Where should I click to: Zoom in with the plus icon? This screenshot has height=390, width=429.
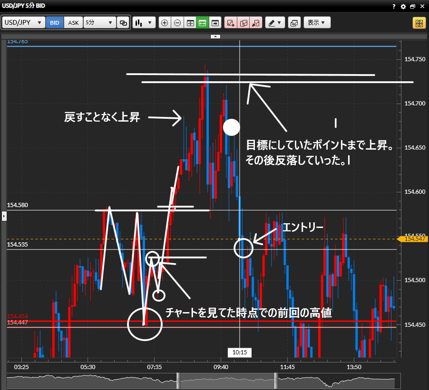coord(165,23)
